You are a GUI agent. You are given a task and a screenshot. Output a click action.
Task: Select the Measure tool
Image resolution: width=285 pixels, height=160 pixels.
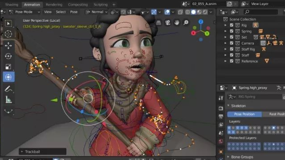point(8,99)
